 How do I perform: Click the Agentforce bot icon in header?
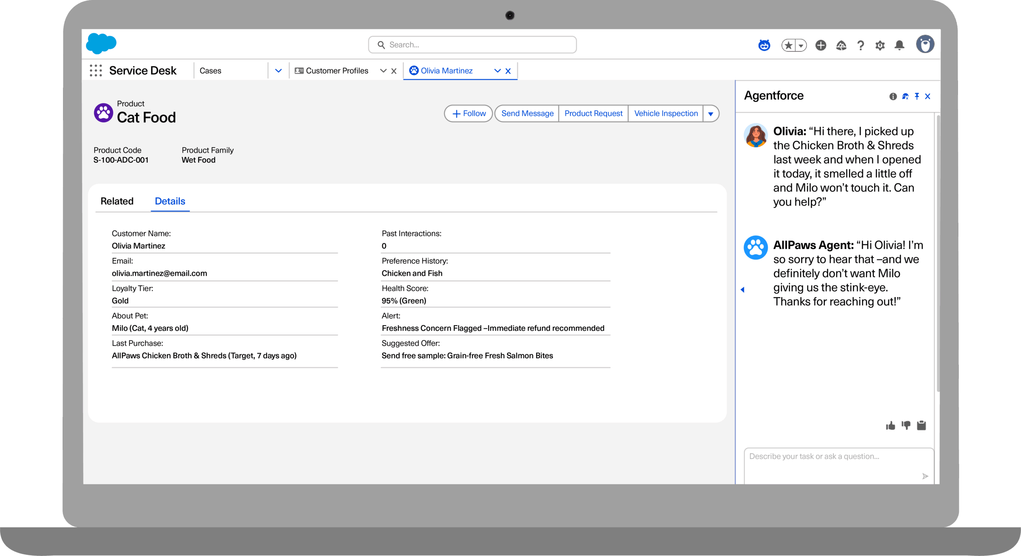764,45
